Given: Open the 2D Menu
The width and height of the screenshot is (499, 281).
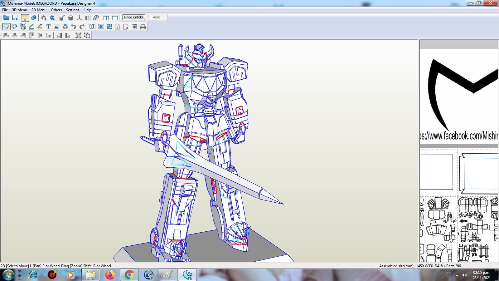Looking at the screenshot, I should [38, 10].
